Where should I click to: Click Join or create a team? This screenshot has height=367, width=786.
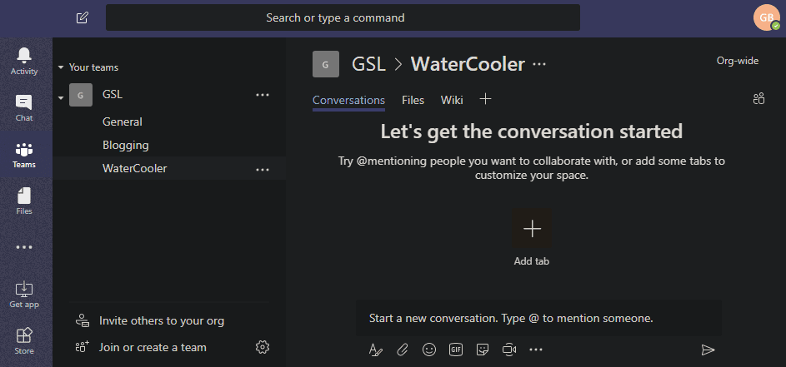[153, 347]
